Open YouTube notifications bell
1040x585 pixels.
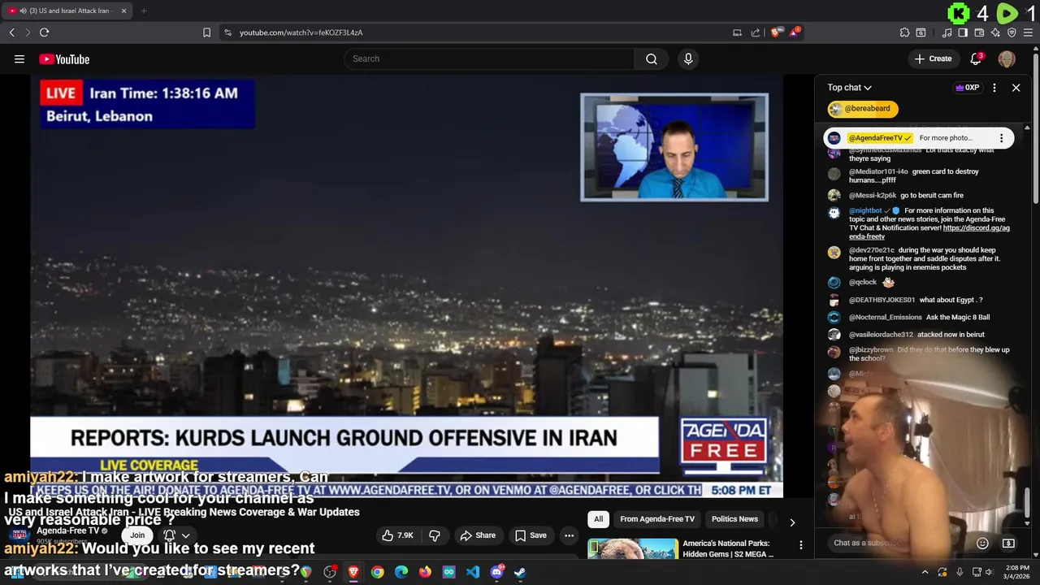(x=977, y=58)
